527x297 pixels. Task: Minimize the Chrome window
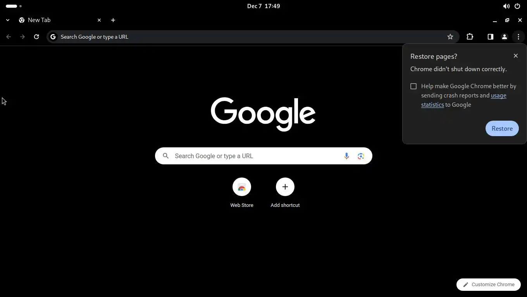[494, 20]
